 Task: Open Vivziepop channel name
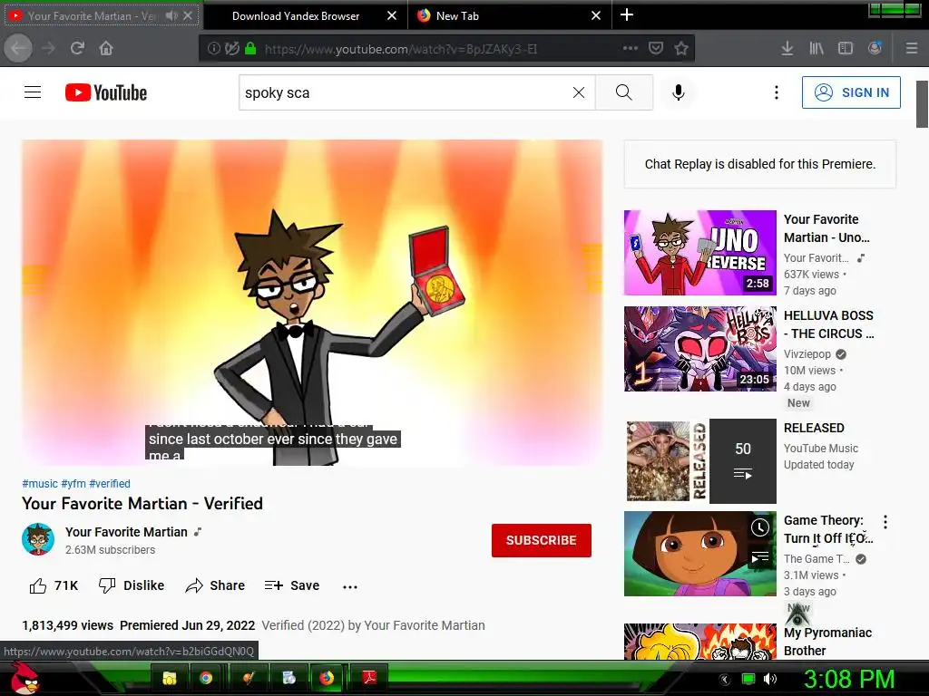[807, 354]
